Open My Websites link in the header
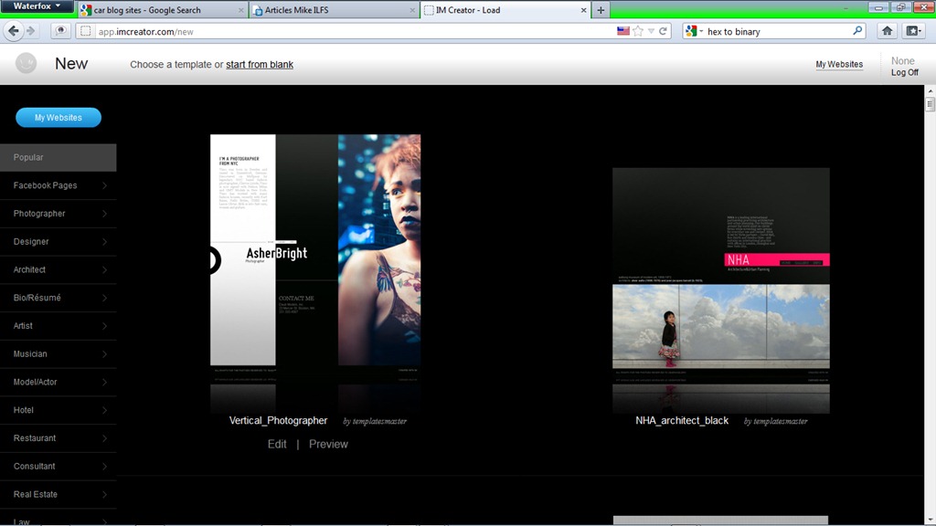 (839, 65)
